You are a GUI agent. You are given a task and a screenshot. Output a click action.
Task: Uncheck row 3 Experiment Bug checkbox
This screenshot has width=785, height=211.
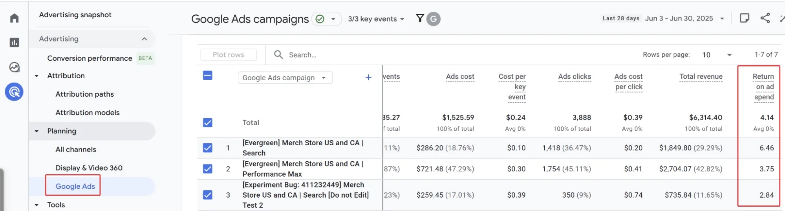(208, 195)
